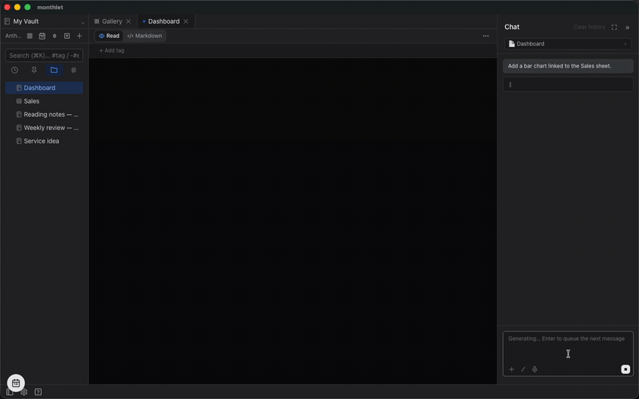Click the floating calendar button at bottom left
Screen dimensions: 639x399
click(x=16, y=383)
